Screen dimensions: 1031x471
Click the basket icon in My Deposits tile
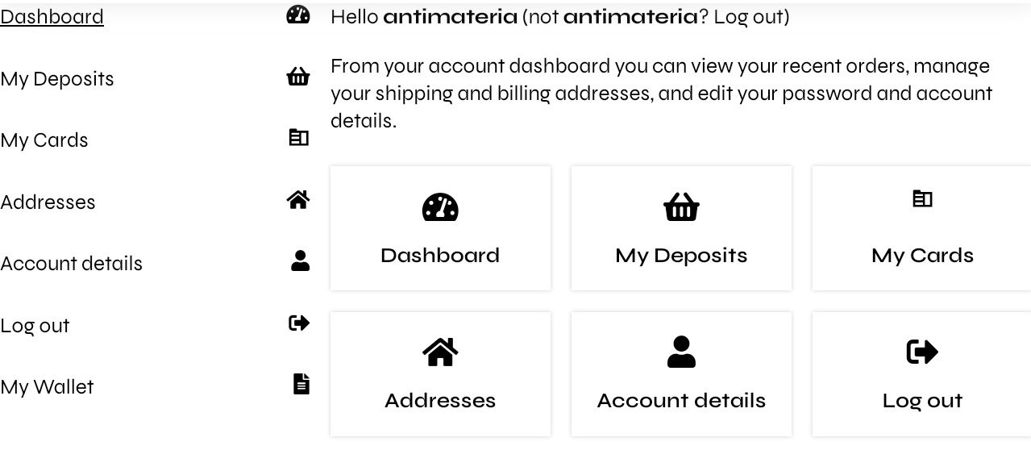click(x=681, y=207)
